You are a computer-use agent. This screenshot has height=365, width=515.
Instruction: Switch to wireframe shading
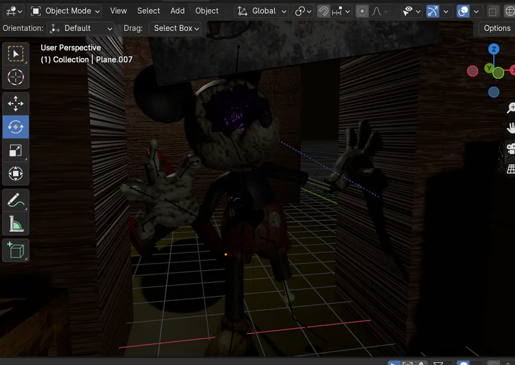[509, 11]
